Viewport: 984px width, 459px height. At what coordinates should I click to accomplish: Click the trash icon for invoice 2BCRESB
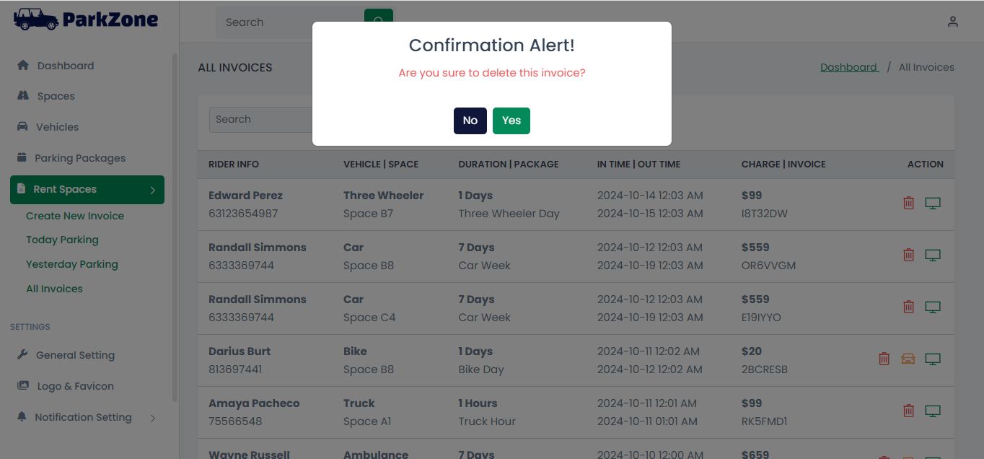pyautogui.click(x=884, y=359)
